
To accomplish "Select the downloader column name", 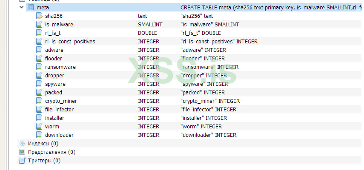I will [x=60, y=135].
